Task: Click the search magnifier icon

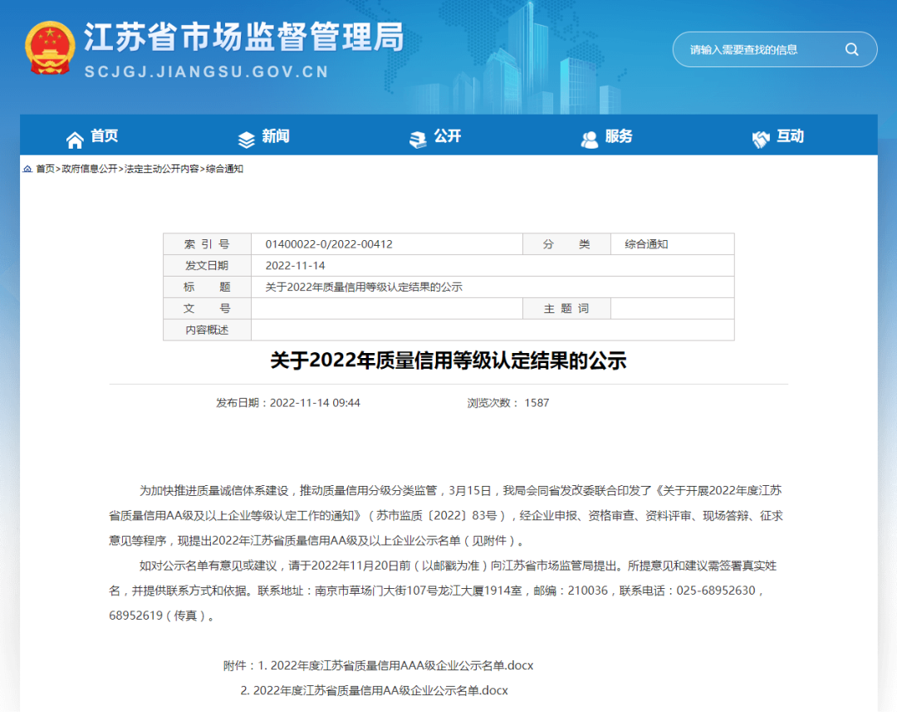Action: [x=852, y=50]
